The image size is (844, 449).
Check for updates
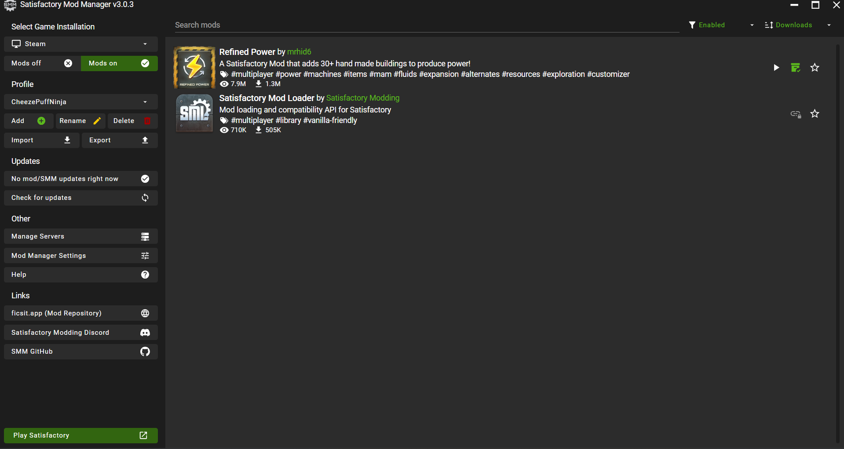81,198
